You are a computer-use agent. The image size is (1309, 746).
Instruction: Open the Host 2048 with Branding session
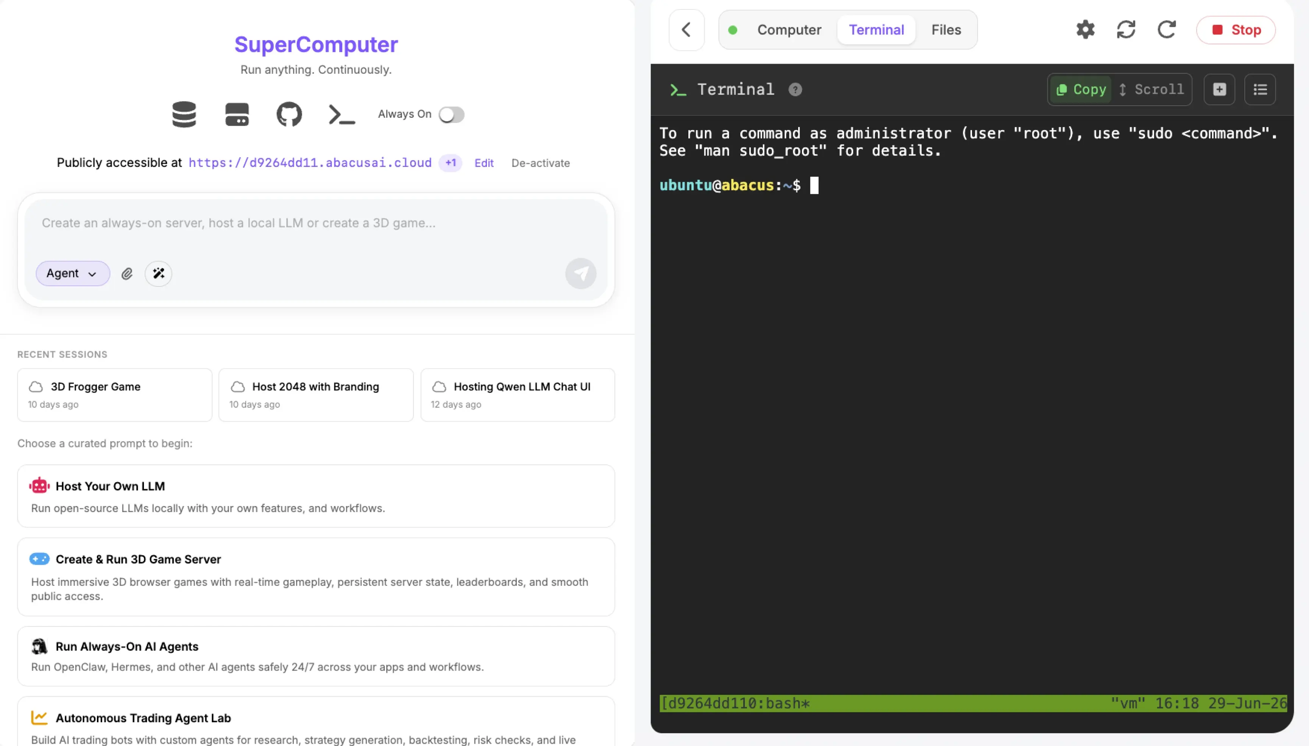[316, 395]
